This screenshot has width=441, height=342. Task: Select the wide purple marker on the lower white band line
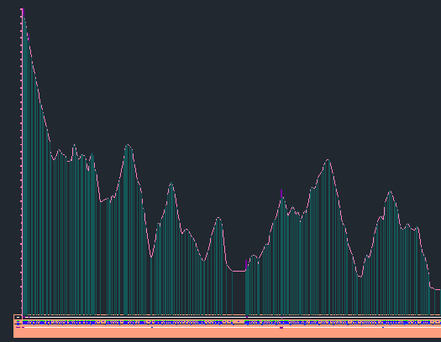(281, 328)
